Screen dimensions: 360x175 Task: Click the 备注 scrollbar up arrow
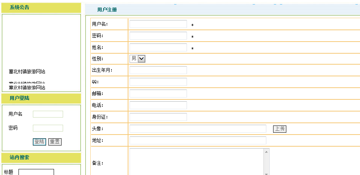click(266, 152)
